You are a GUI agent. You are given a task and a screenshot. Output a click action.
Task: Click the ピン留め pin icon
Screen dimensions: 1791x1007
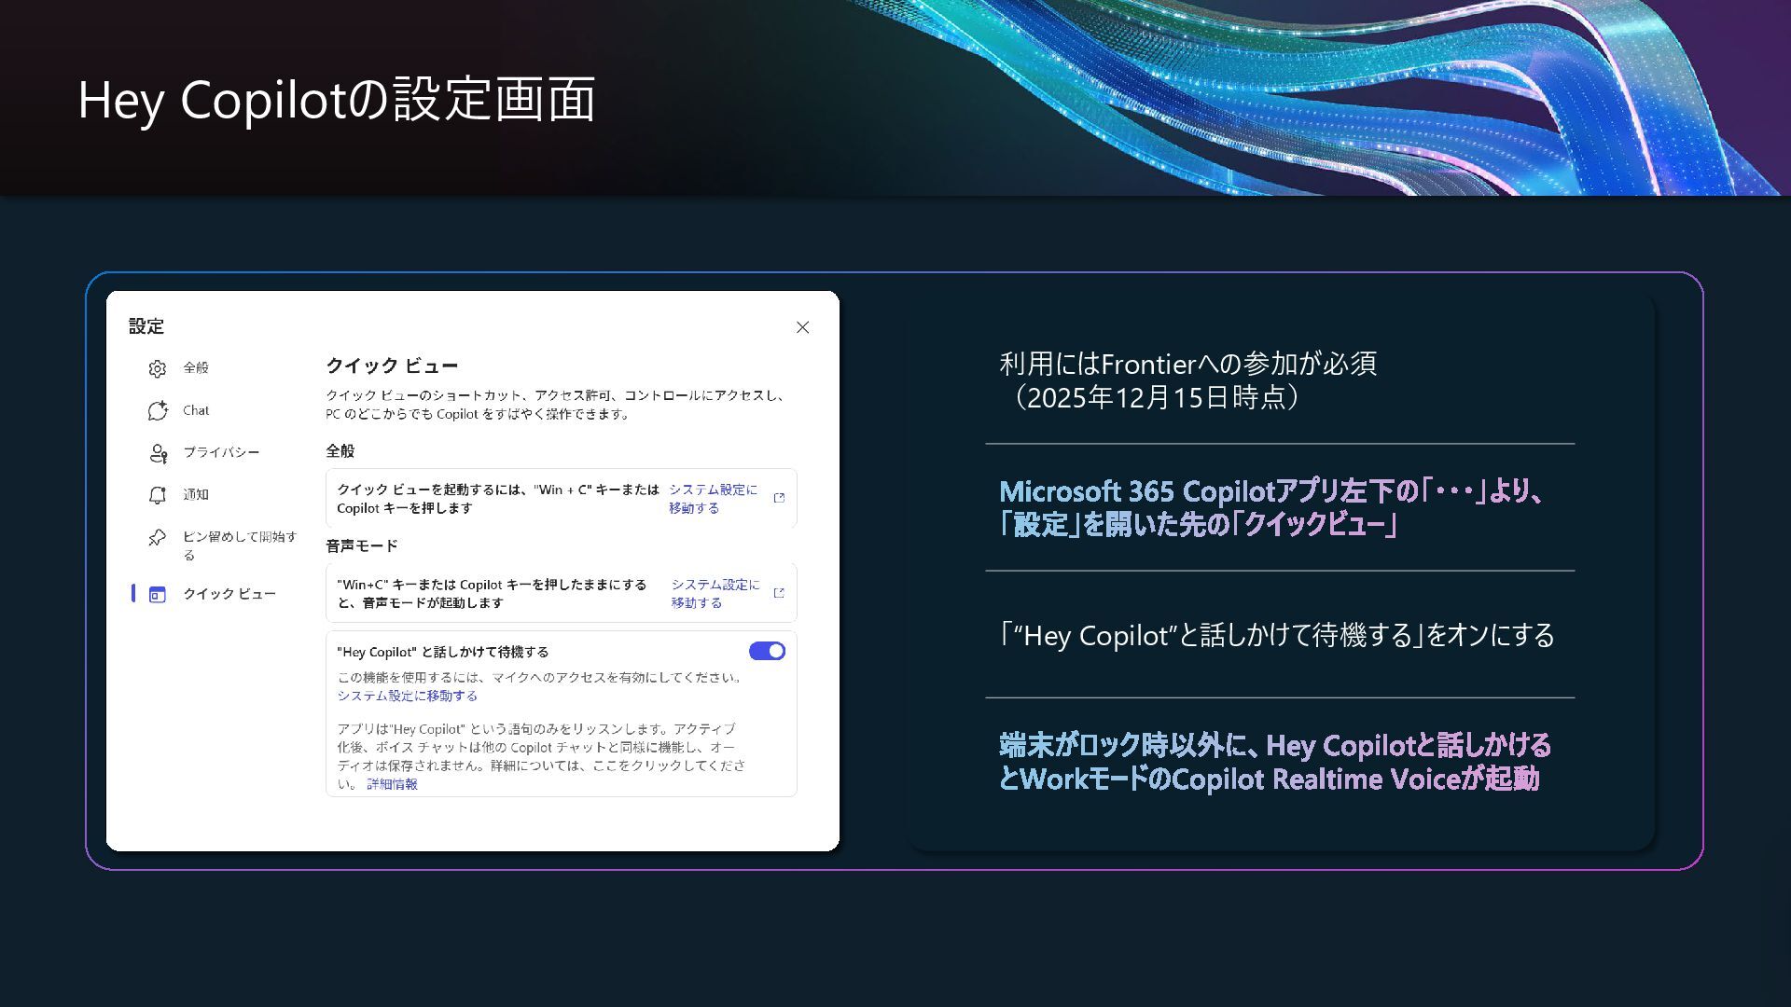pos(157,538)
